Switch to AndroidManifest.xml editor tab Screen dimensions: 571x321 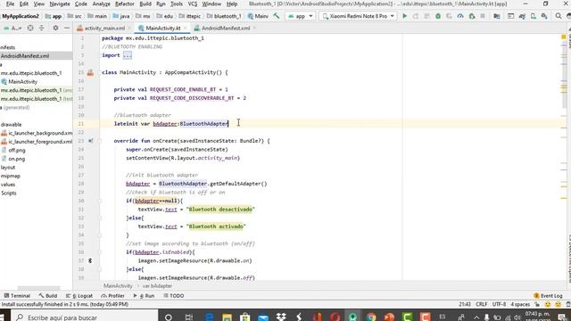(x=226, y=28)
